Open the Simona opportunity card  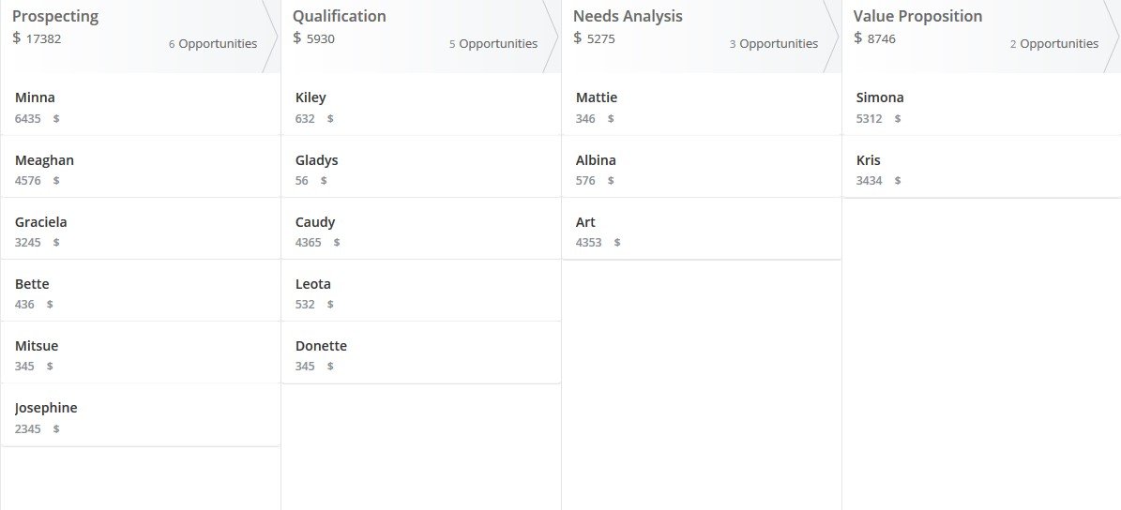[981, 107]
